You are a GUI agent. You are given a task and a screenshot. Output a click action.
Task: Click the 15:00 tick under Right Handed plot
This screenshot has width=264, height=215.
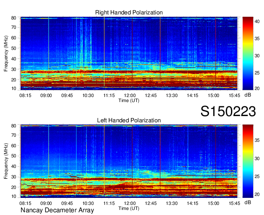coord(214,95)
